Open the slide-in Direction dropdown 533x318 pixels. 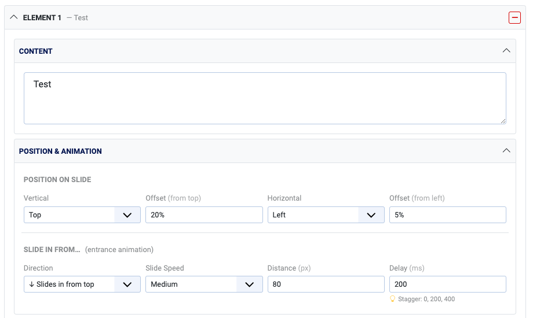point(82,284)
